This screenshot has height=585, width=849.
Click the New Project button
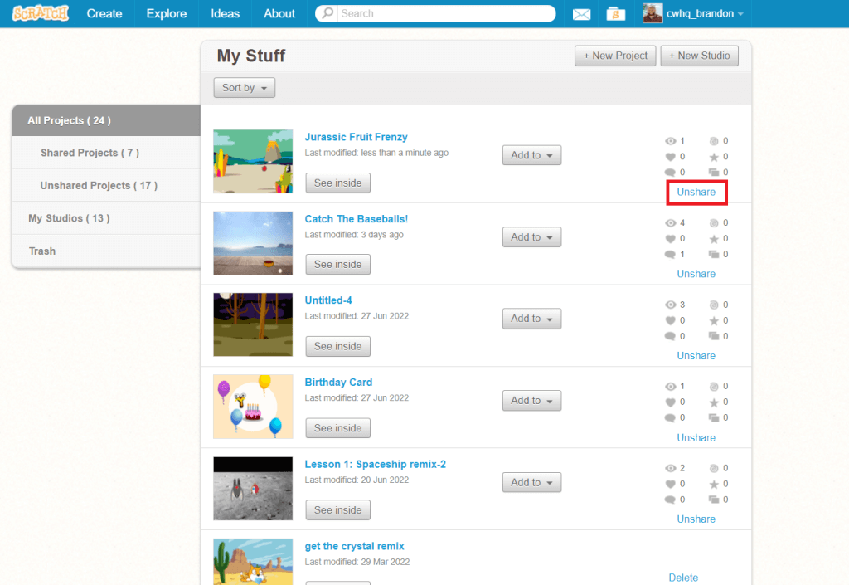click(615, 56)
